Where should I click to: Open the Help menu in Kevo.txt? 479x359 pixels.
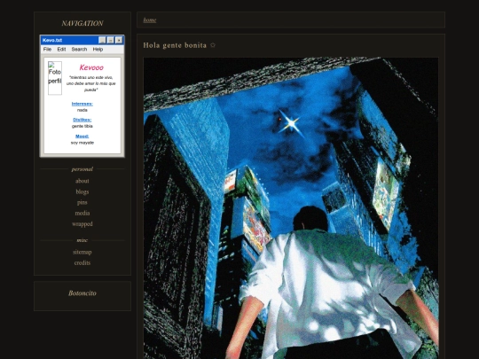[x=98, y=49]
